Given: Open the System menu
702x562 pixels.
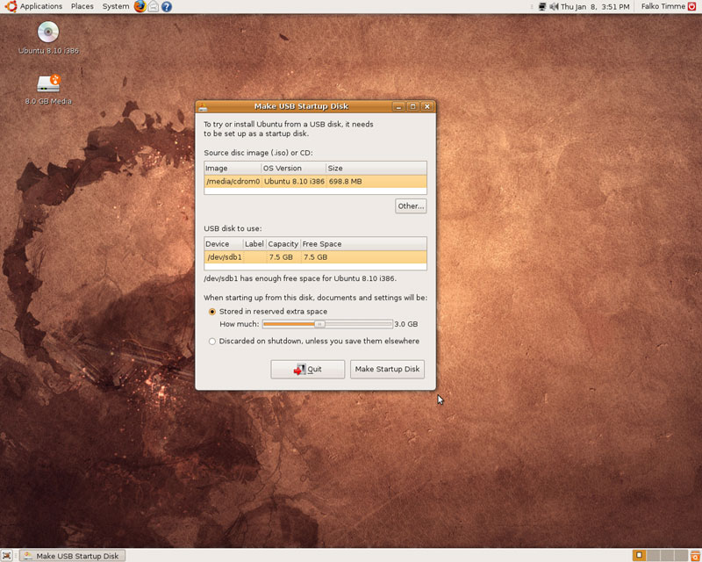Looking at the screenshot, I should (x=116, y=6).
